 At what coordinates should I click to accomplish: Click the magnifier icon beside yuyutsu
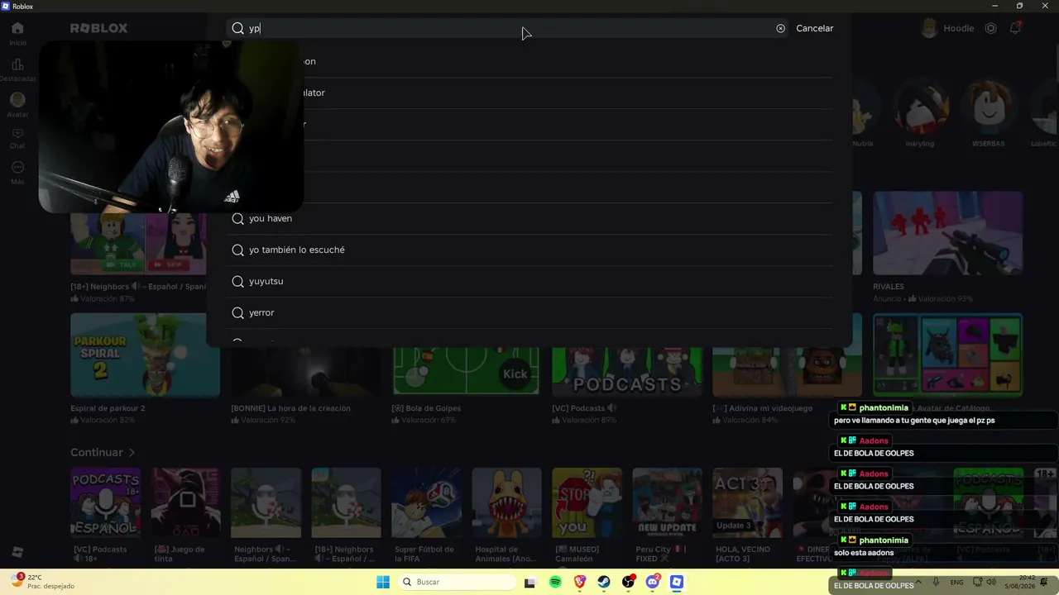237,281
